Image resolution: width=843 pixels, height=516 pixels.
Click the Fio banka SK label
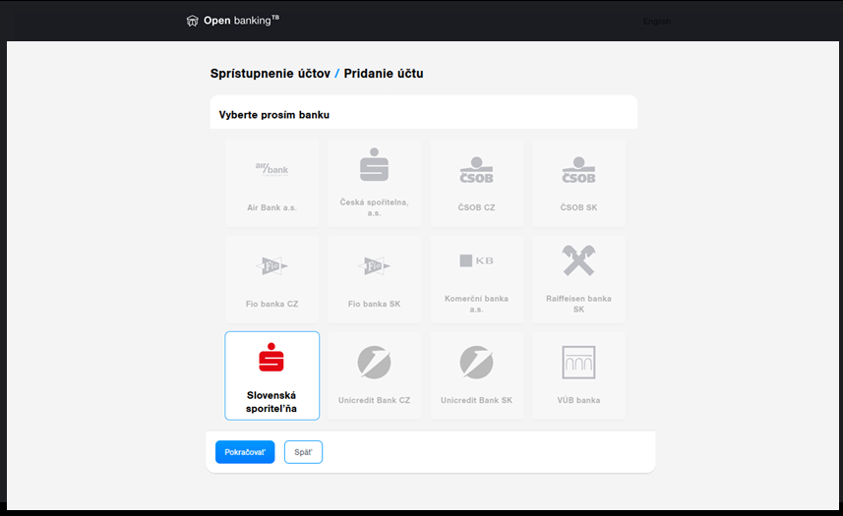[374, 304]
